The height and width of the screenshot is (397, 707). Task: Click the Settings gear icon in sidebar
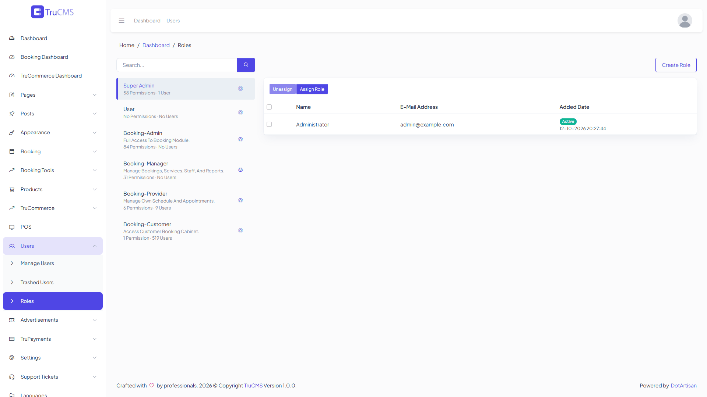point(12,358)
